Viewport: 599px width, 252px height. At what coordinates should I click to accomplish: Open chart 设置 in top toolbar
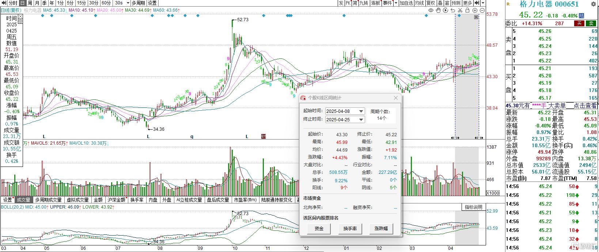tap(152, 3)
